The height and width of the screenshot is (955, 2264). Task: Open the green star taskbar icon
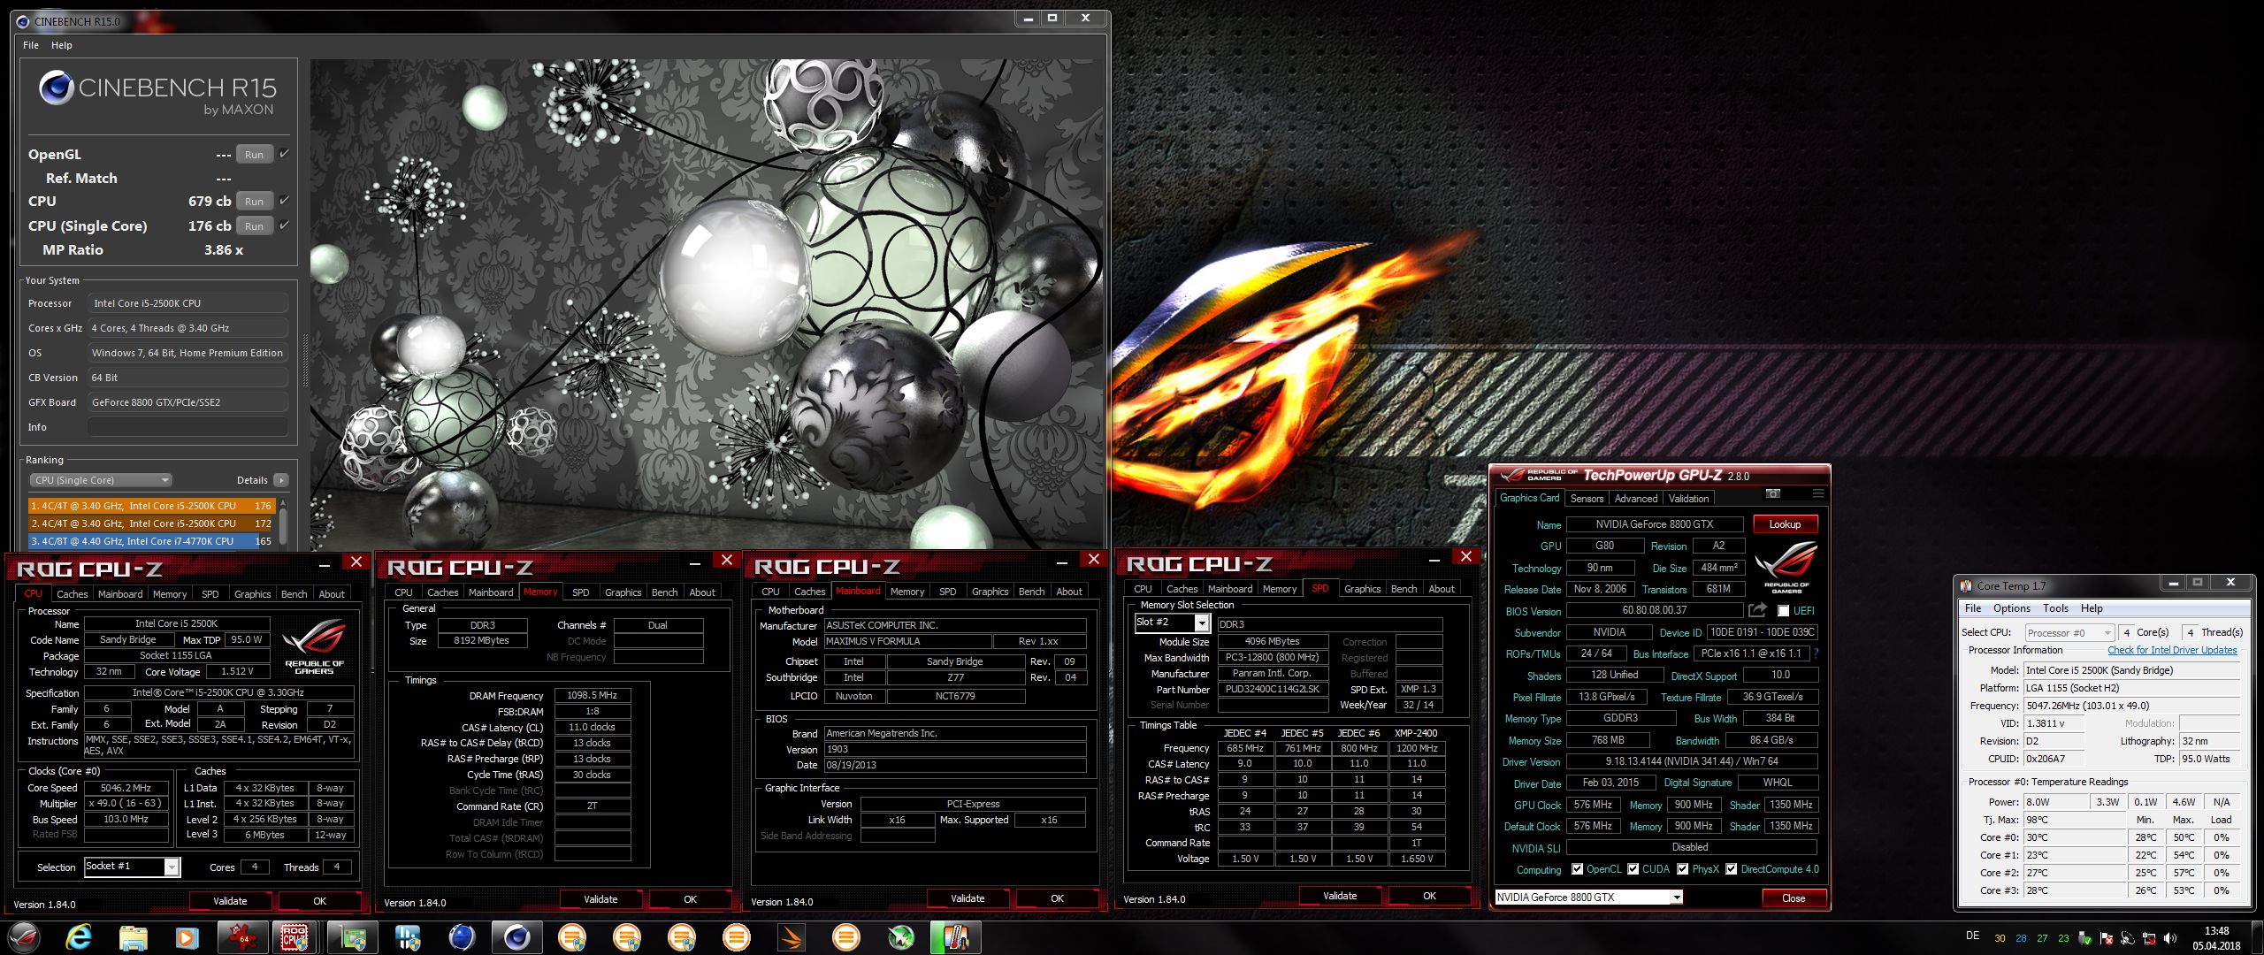point(901,937)
